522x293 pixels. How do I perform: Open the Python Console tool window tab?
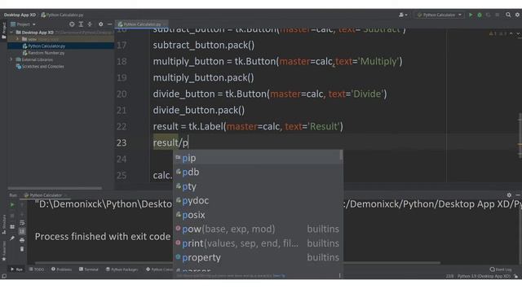click(159, 269)
